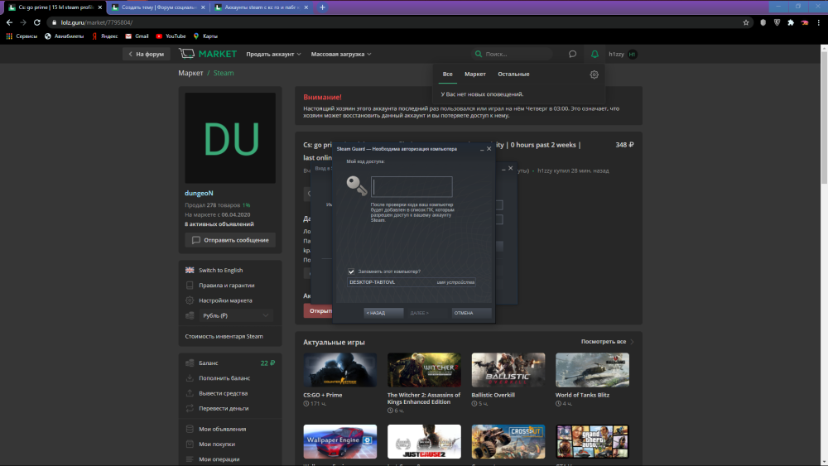The width and height of the screenshot is (828, 466).
Task: Click the Market cart logo
Action: tap(208, 54)
